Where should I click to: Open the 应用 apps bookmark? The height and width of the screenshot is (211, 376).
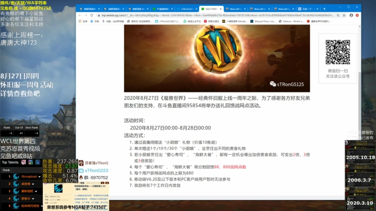pyautogui.click(x=83, y=21)
